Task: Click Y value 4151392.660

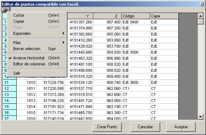Action: coord(80,34)
